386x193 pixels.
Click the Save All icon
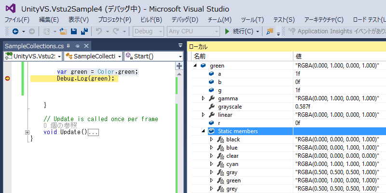(84, 31)
